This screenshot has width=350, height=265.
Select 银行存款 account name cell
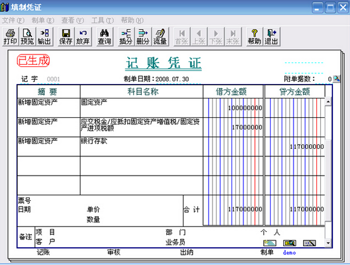pyautogui.click(x=141, y=147)
